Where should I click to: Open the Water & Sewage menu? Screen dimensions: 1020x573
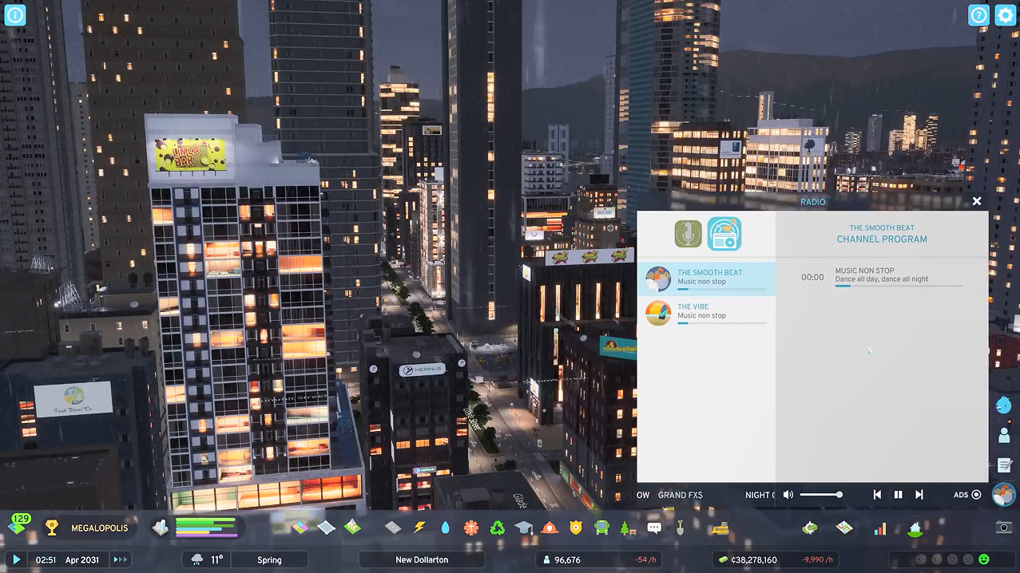445,528
